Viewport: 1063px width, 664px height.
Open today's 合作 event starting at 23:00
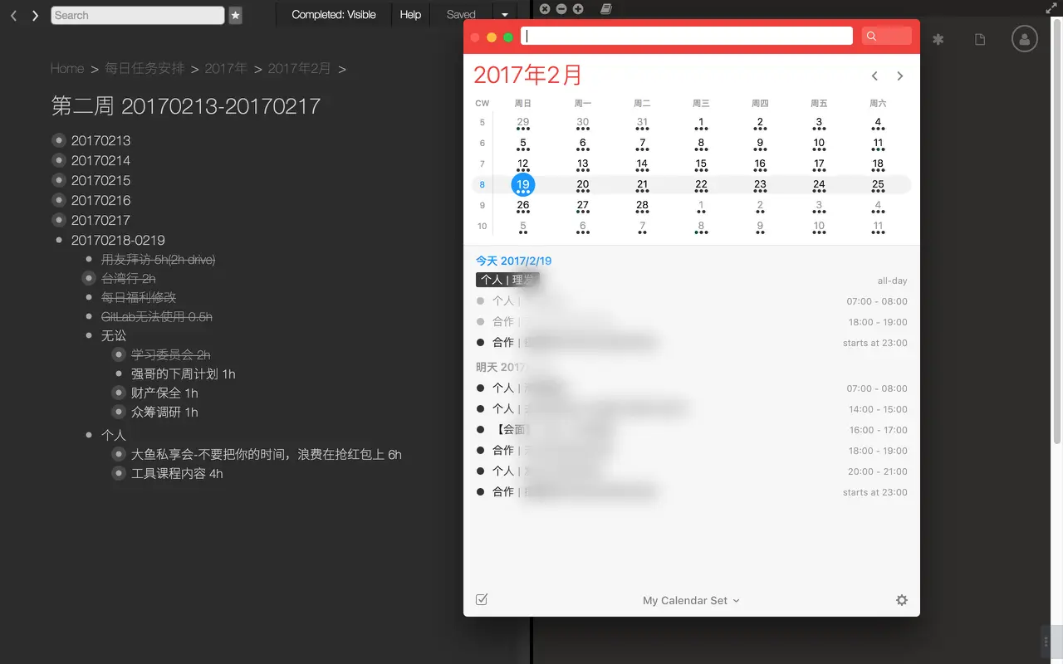692,343
